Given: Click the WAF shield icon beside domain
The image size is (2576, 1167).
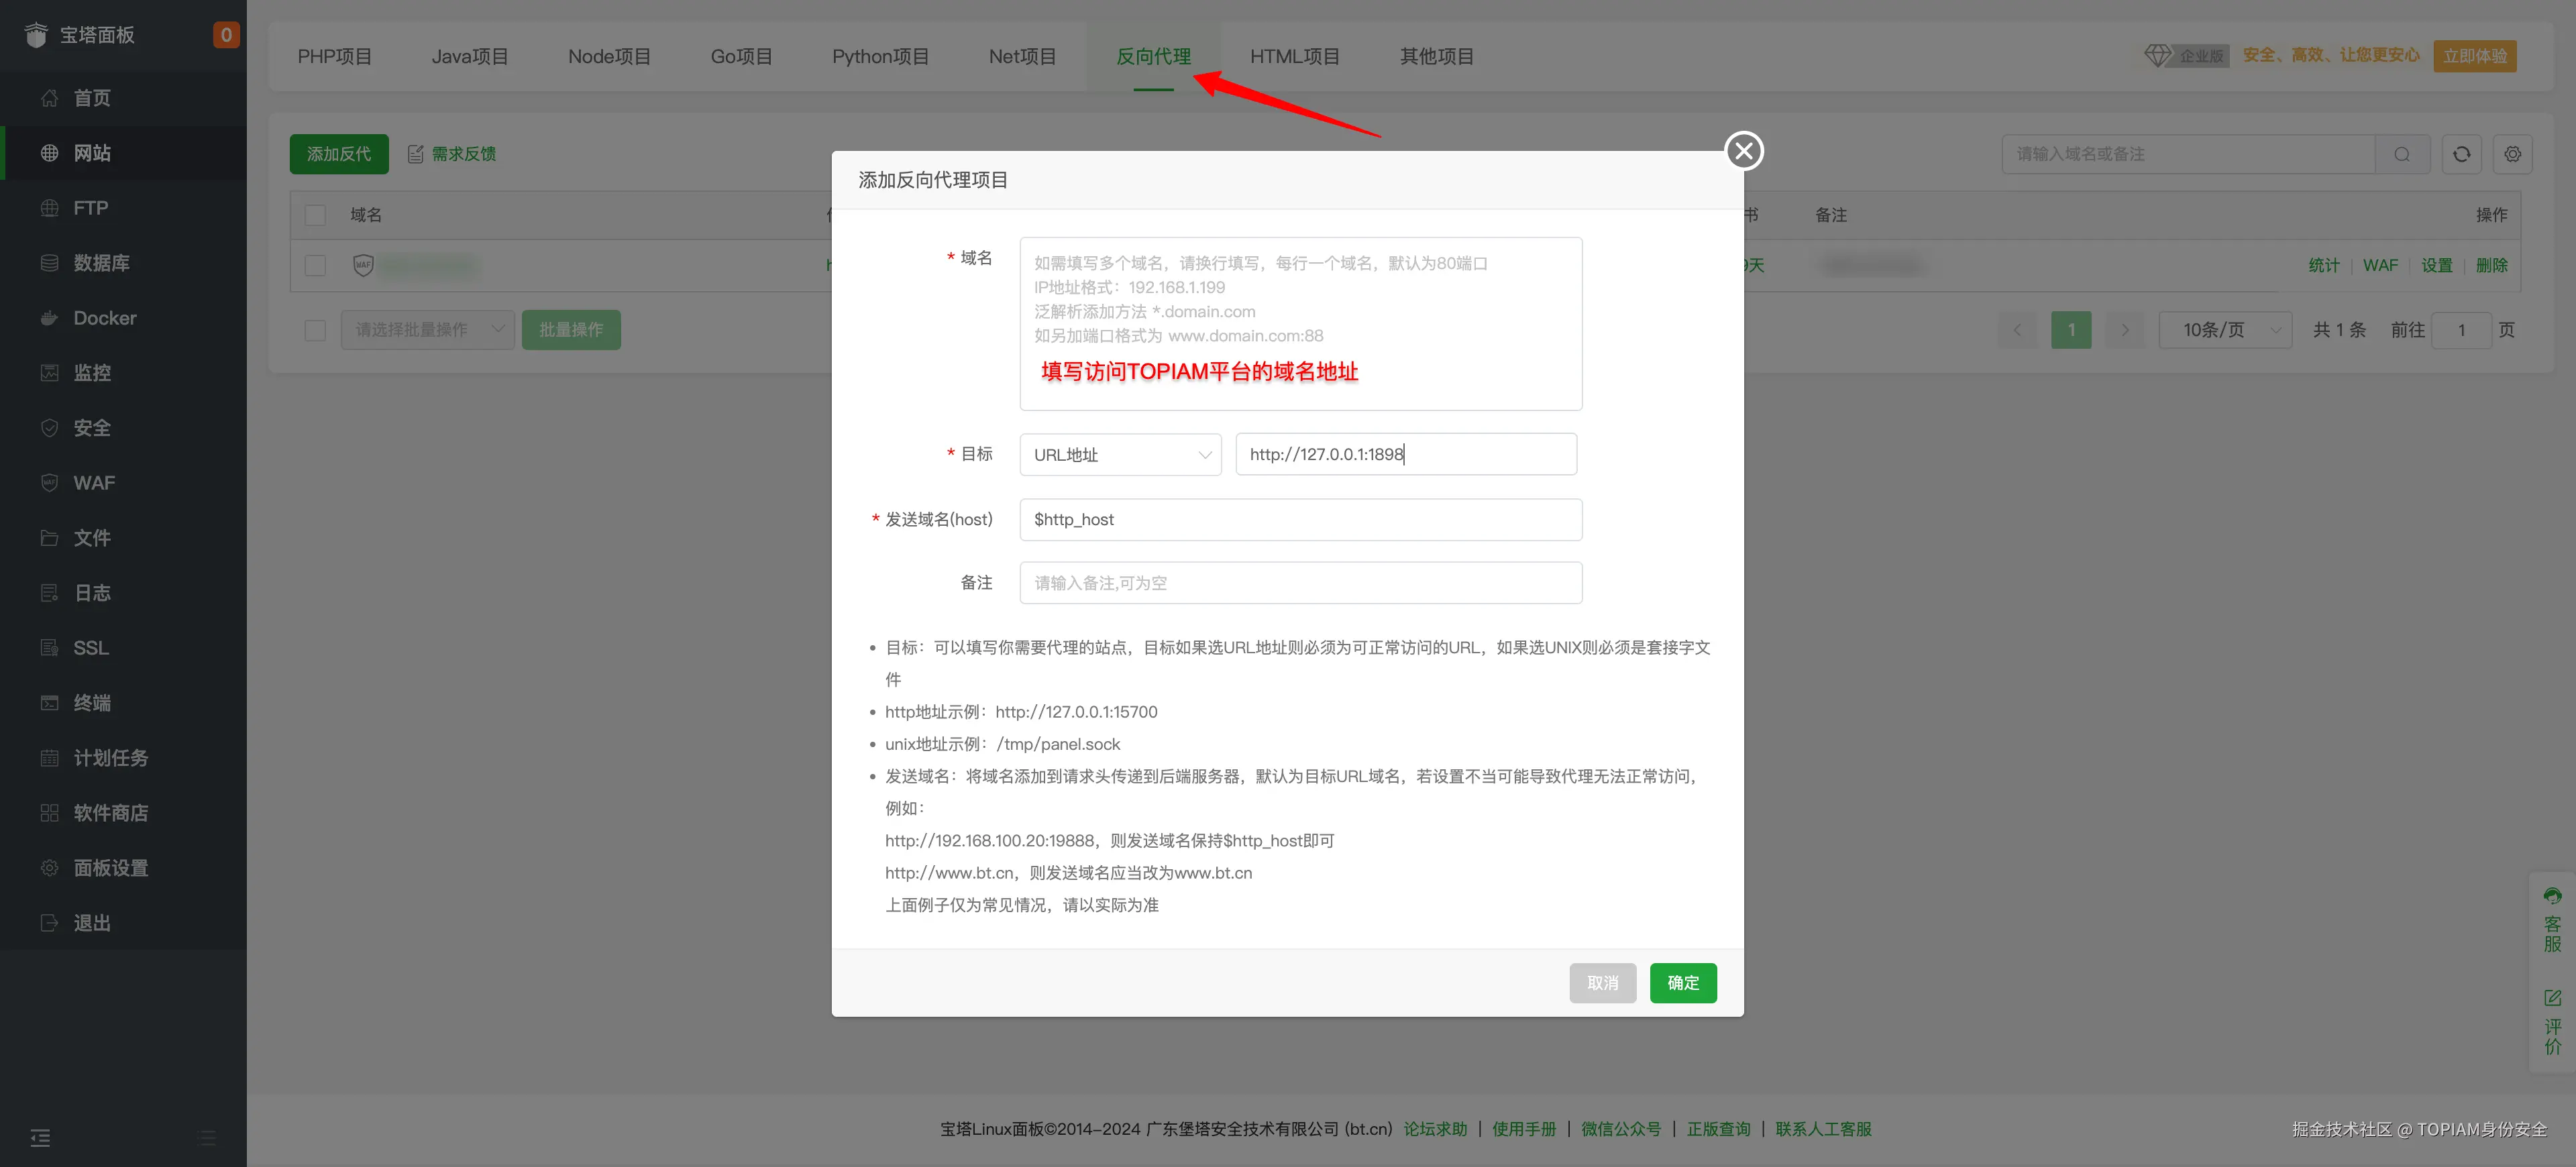Looking at the screenshot, I should 363,265.
